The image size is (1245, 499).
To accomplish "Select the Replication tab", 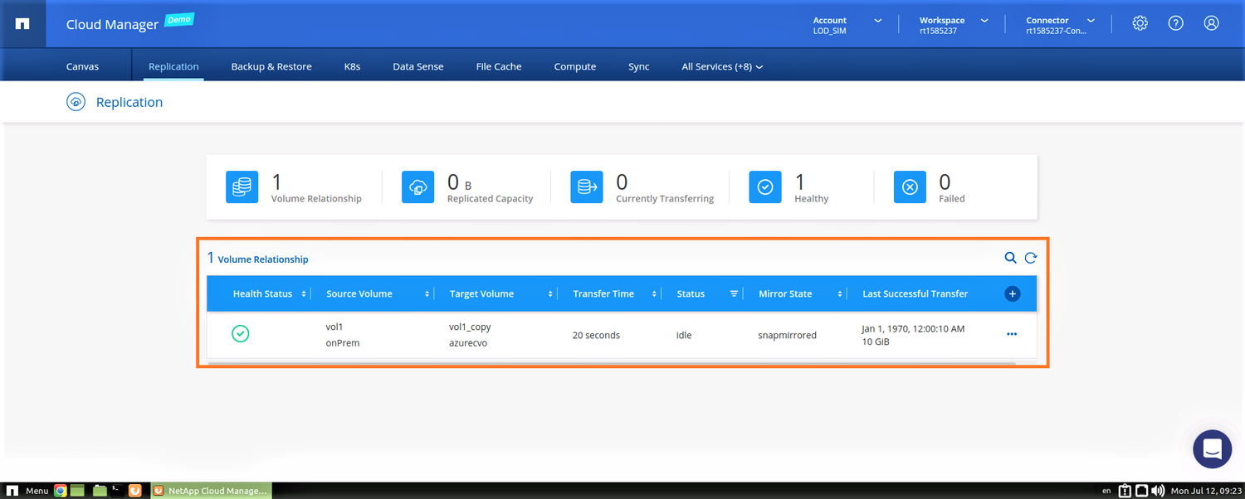I will [173, 66].
